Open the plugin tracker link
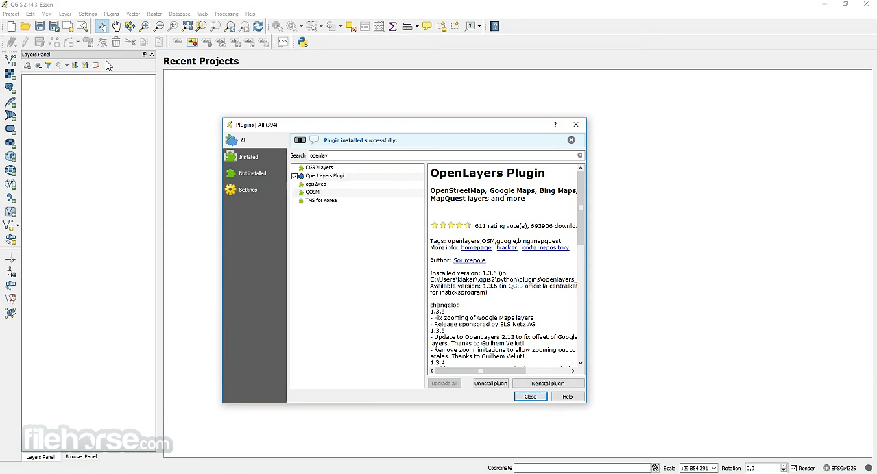 (507, 248)
